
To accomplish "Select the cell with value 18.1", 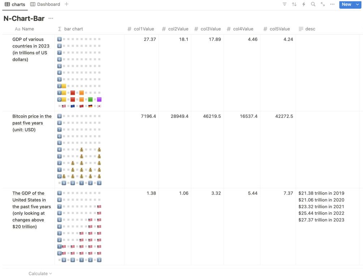I will [175, 73].
